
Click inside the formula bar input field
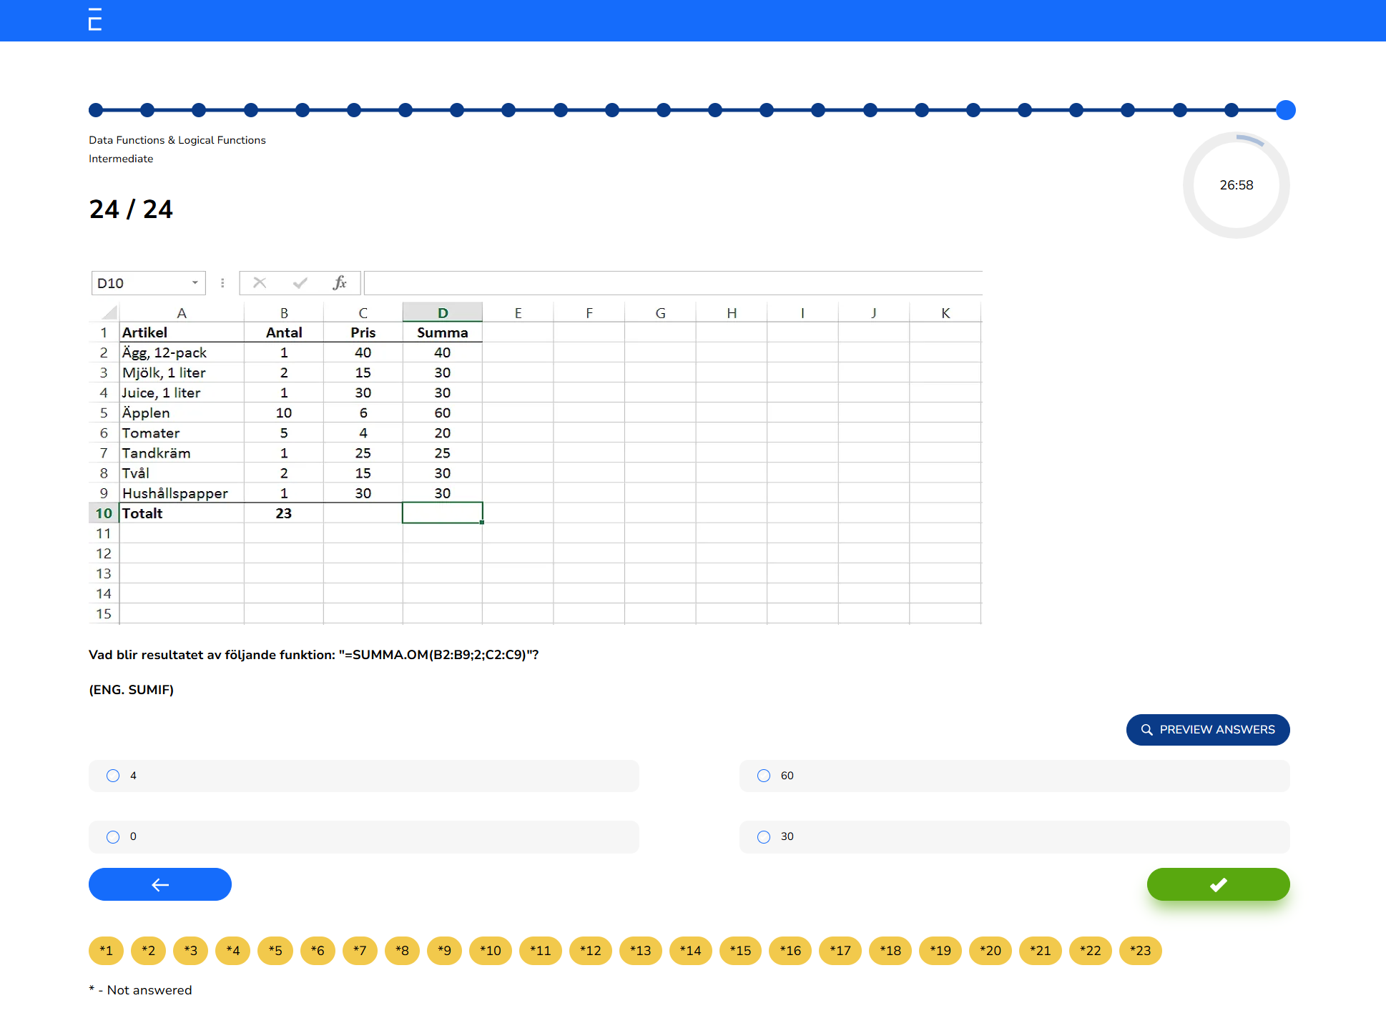pos(672,282)
